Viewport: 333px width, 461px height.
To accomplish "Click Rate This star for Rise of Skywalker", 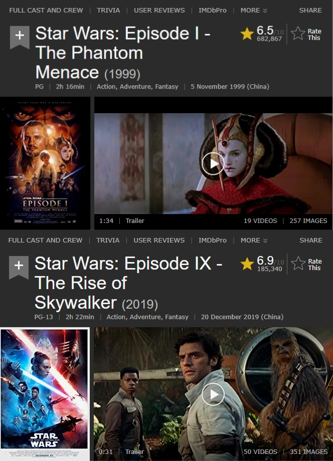I will [x=298, y=264].
